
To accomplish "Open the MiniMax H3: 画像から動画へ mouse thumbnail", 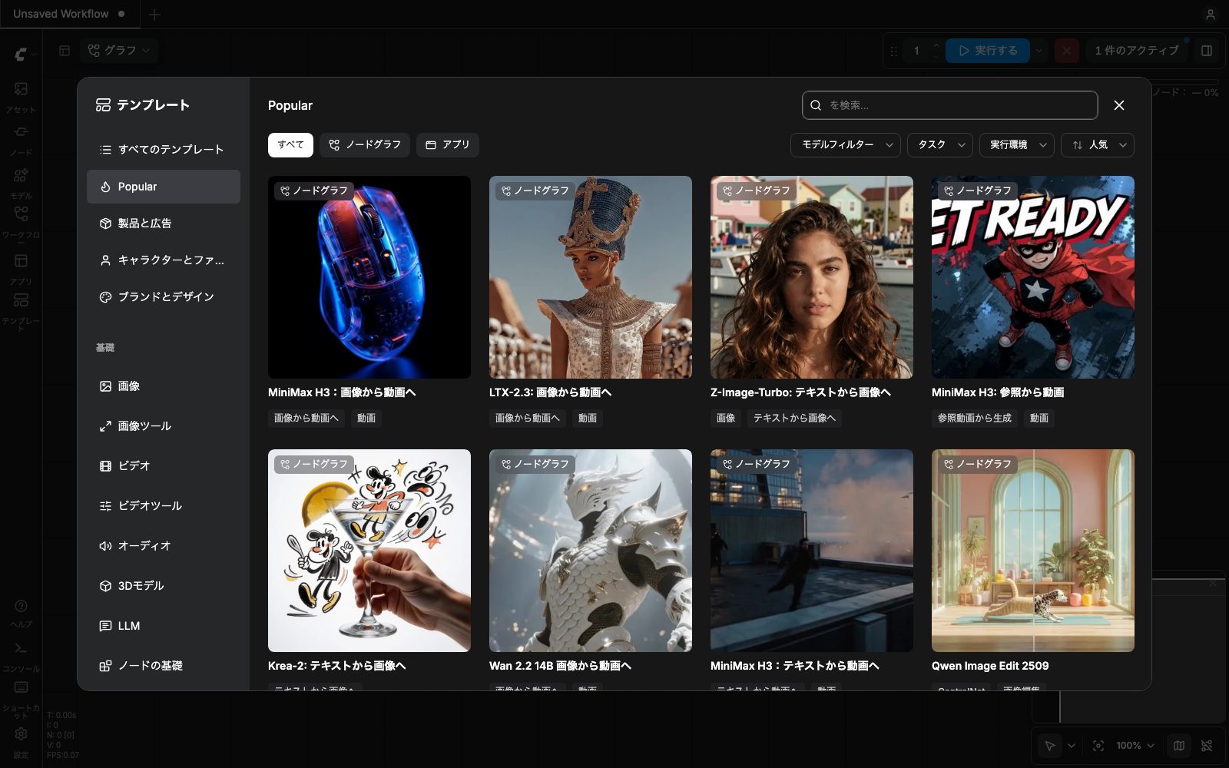I will point(369,277).
